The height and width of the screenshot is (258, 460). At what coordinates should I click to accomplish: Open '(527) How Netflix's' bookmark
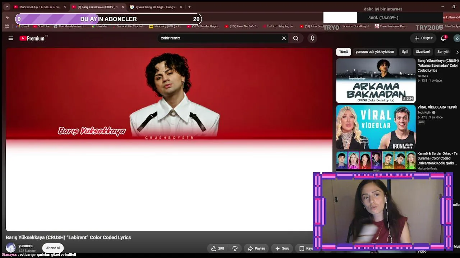(x=241, y=26)
